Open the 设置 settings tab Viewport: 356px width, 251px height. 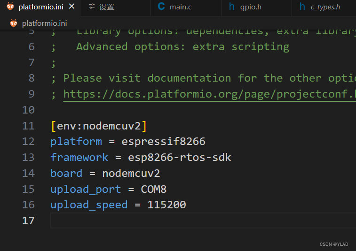(115, 7)
